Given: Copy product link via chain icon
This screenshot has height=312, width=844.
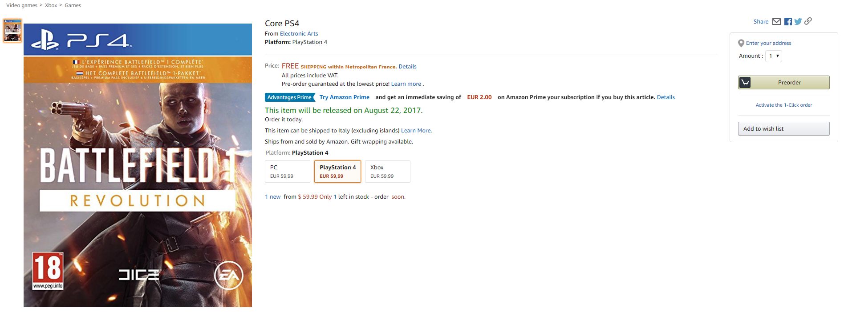Looking at the screenshot, I should pos(808,21).
